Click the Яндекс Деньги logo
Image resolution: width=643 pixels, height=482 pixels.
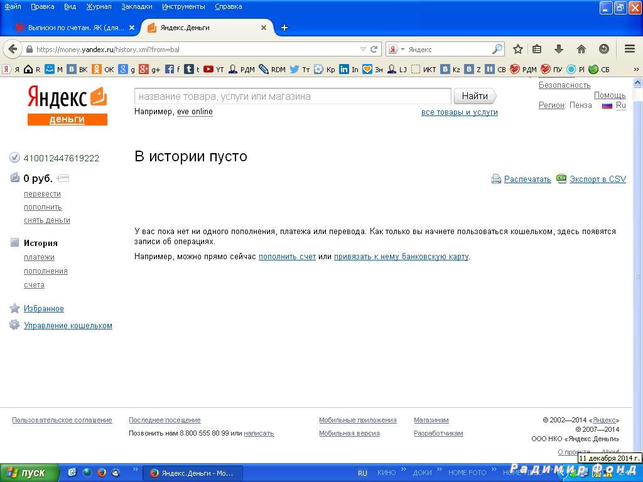[x=67, y=105]
